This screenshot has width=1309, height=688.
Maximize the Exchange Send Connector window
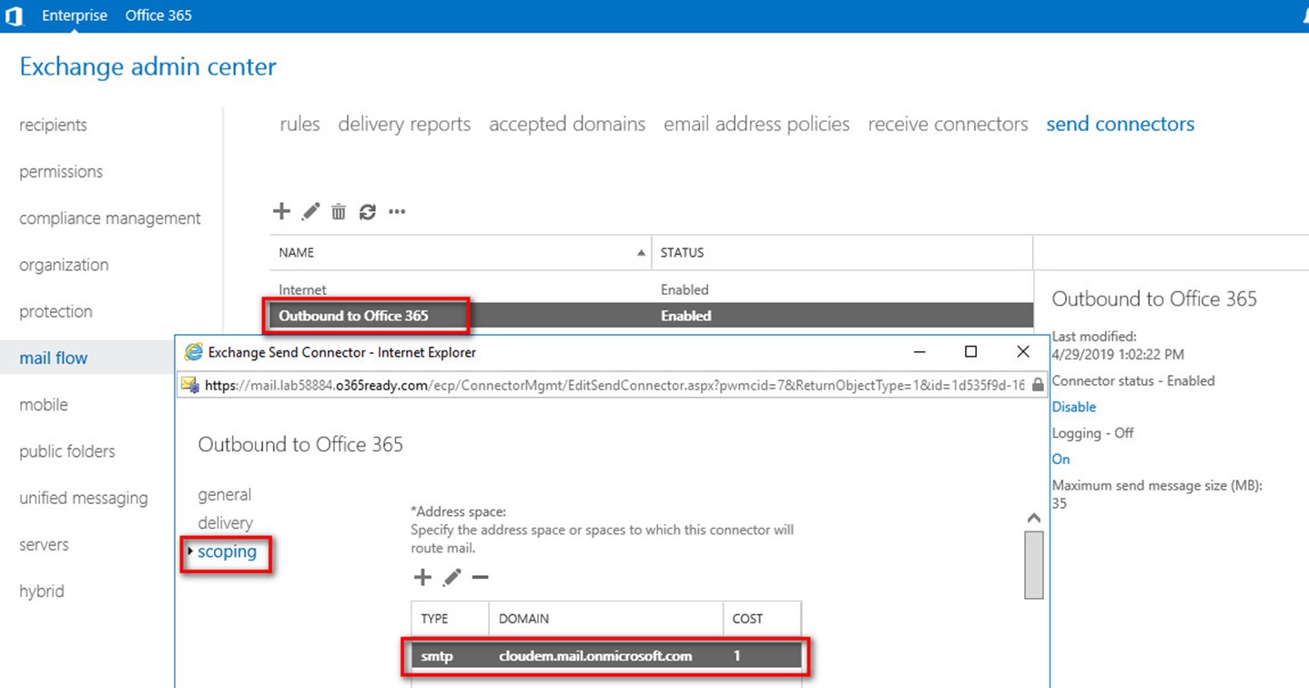(971, 351)
